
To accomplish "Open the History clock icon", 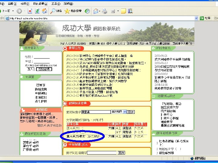I will coord(87,11).
